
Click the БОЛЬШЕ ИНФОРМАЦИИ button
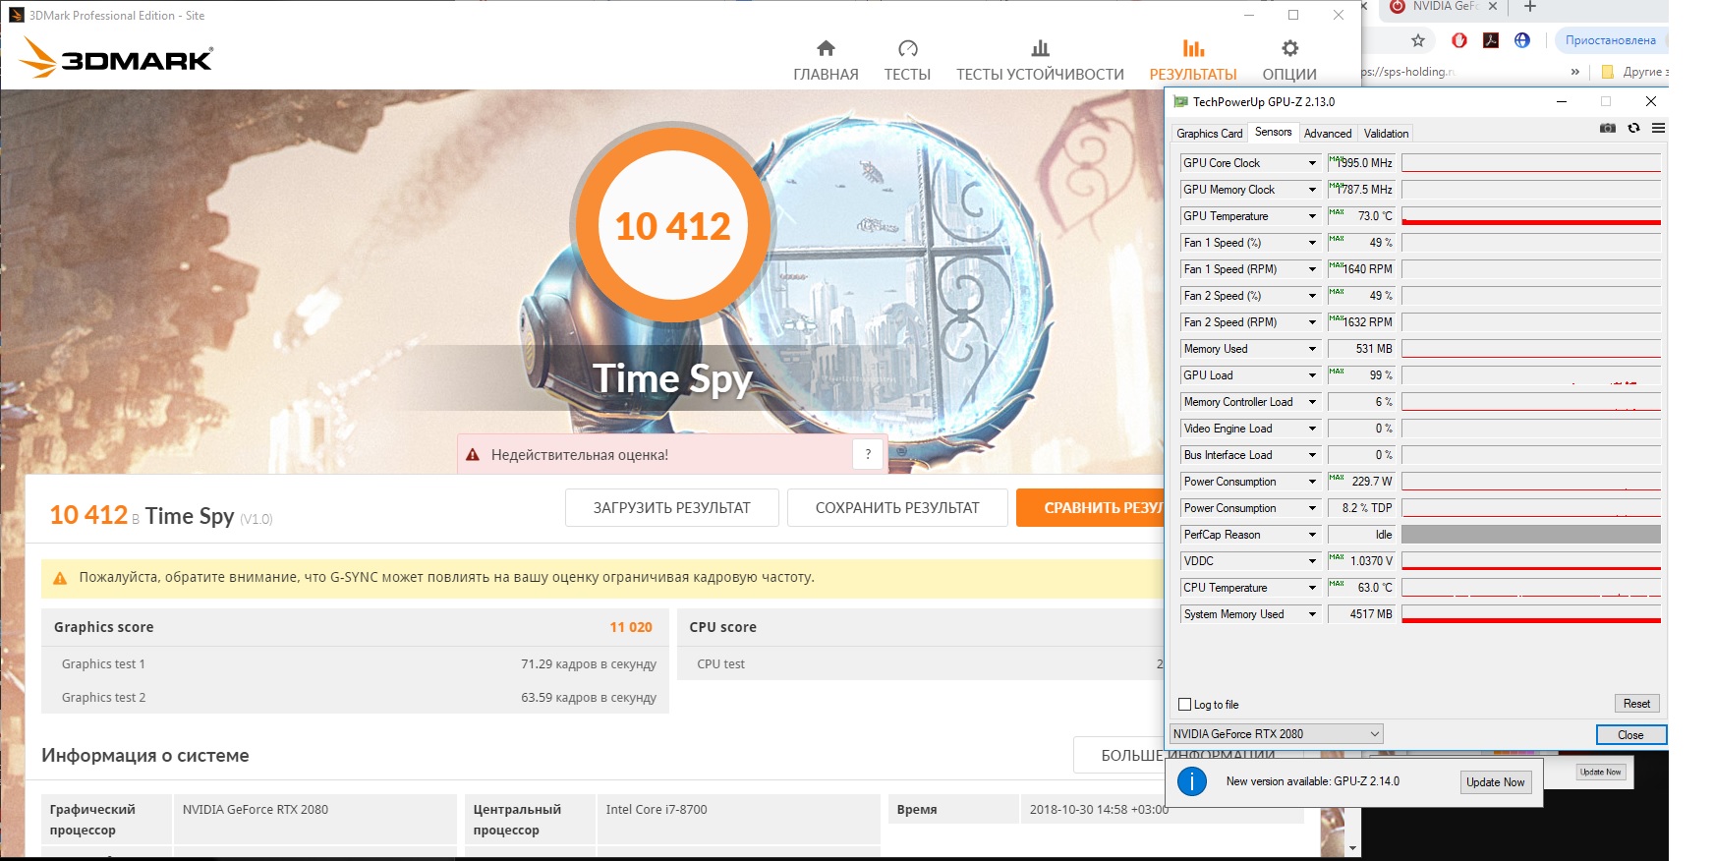pos(1119,755)
